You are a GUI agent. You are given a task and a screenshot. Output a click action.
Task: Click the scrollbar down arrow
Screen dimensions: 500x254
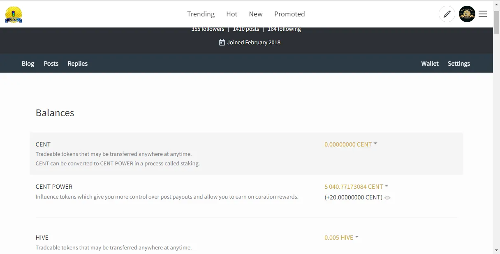tap(496, 250)
